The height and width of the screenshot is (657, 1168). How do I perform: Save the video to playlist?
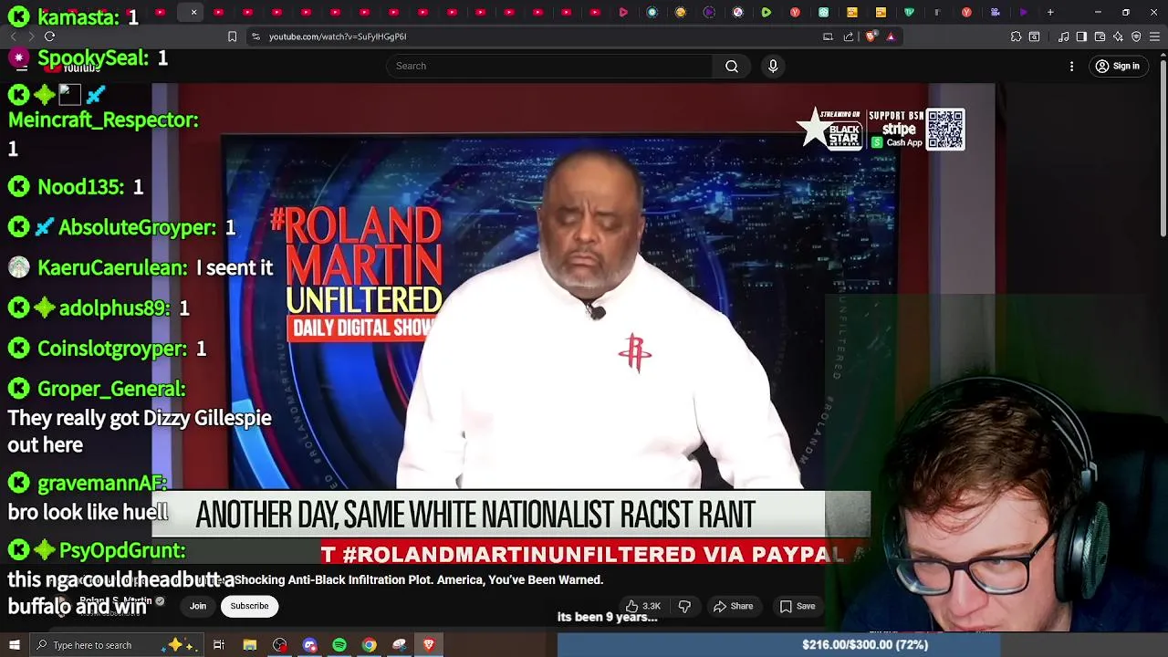click(798, 606)
